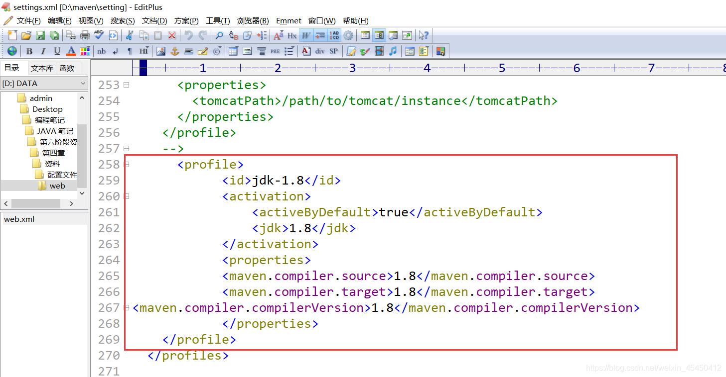Insert music note audio object
Image resolution: width=726 pixels, height=377 pixels.
pos(393,51)
